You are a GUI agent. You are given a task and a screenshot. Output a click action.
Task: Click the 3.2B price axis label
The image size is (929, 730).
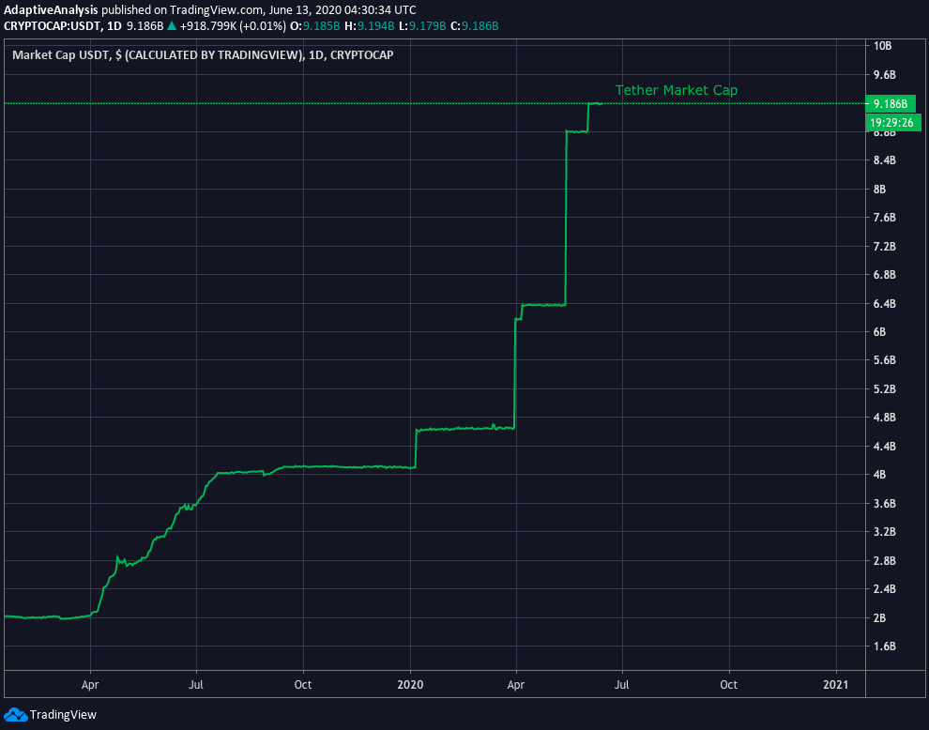(885, 531)
